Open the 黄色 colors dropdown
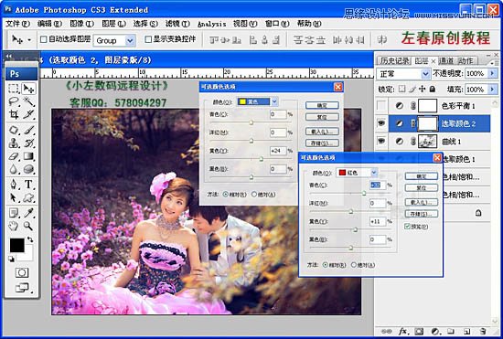503x339 pixels. pyautogui.click(x=274, y=101)
